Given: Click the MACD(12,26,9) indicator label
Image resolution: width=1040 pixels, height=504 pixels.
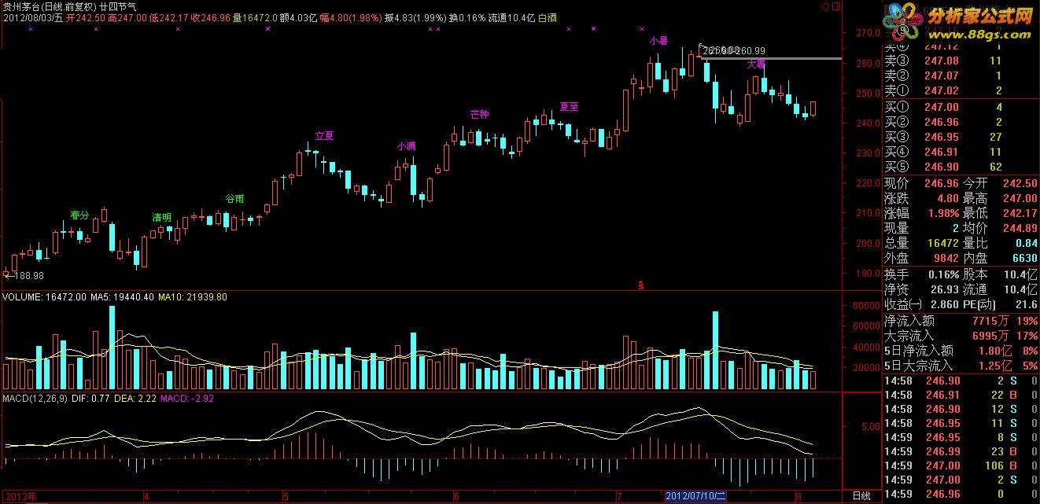Looking at the screenshot, I should click(37, 399).
